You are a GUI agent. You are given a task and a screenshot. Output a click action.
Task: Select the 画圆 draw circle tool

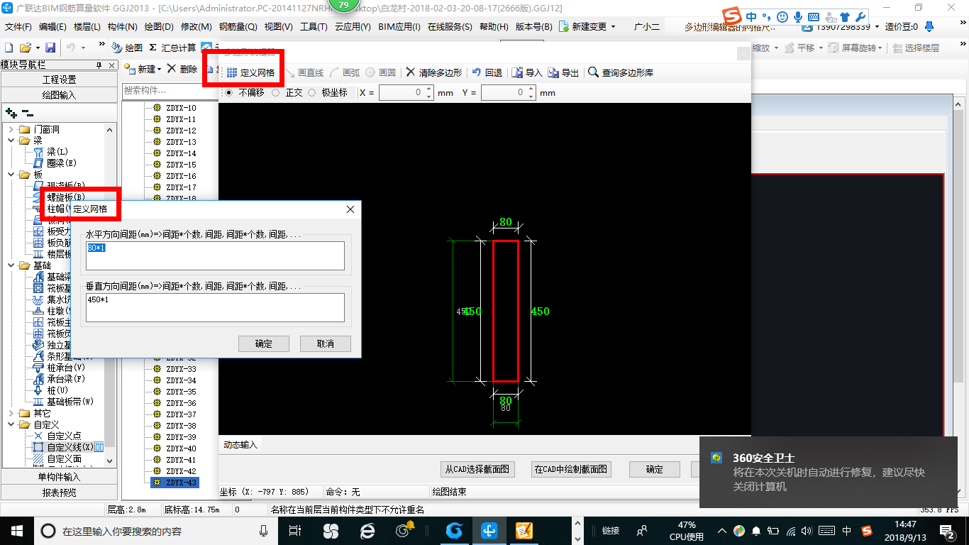381,72
